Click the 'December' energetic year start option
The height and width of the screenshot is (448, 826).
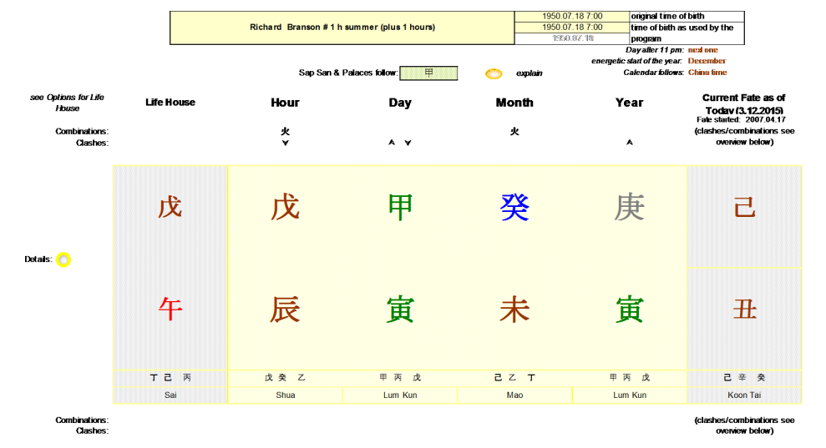point(707,61)
